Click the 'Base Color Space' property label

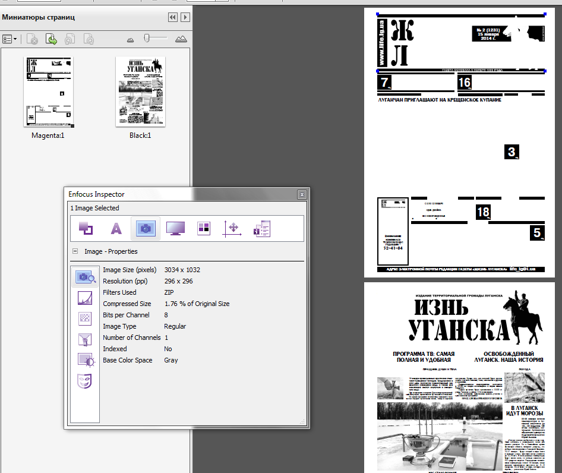point(128,361)
